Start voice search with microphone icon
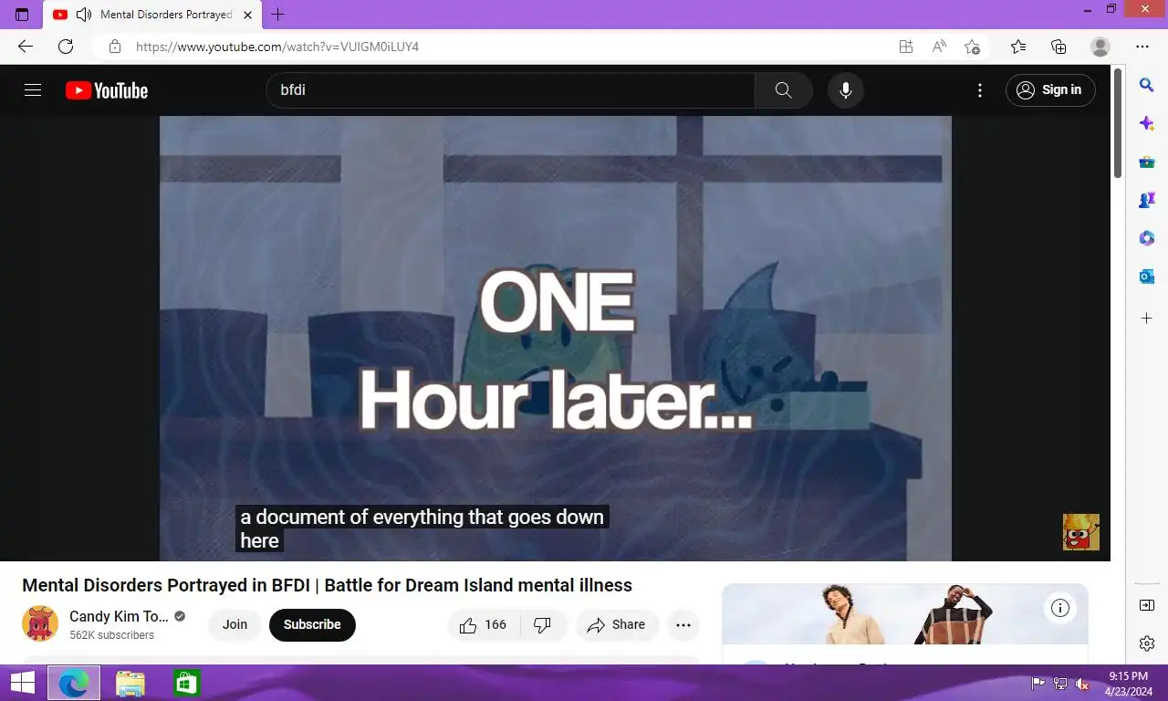 [846, 90]
